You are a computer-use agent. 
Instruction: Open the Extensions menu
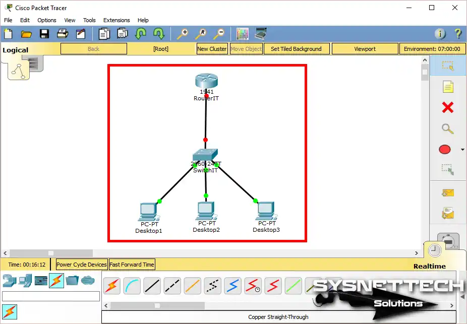[116, 20]
